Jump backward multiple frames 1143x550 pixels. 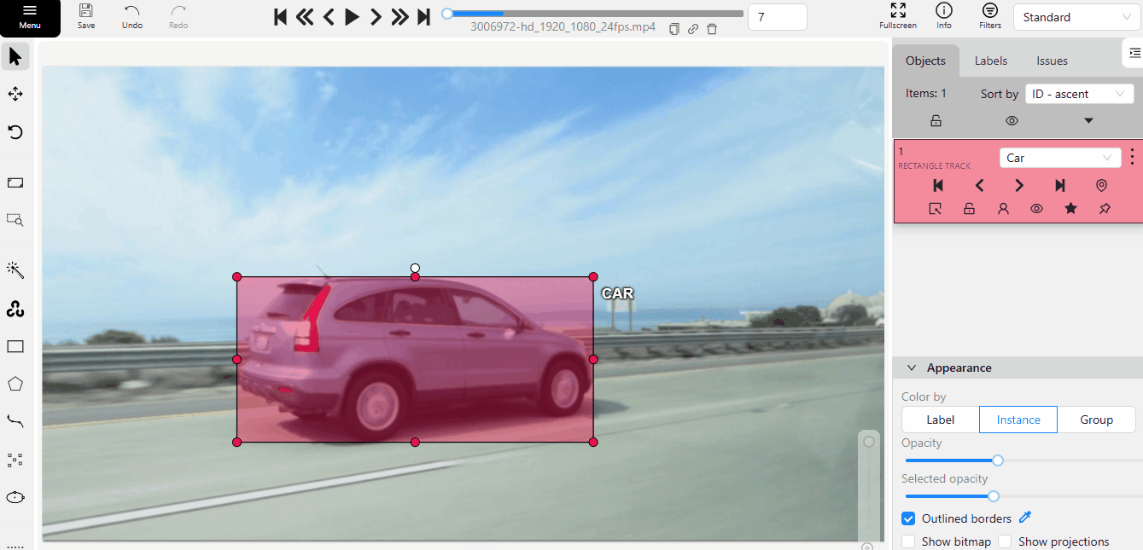(305, 16)
